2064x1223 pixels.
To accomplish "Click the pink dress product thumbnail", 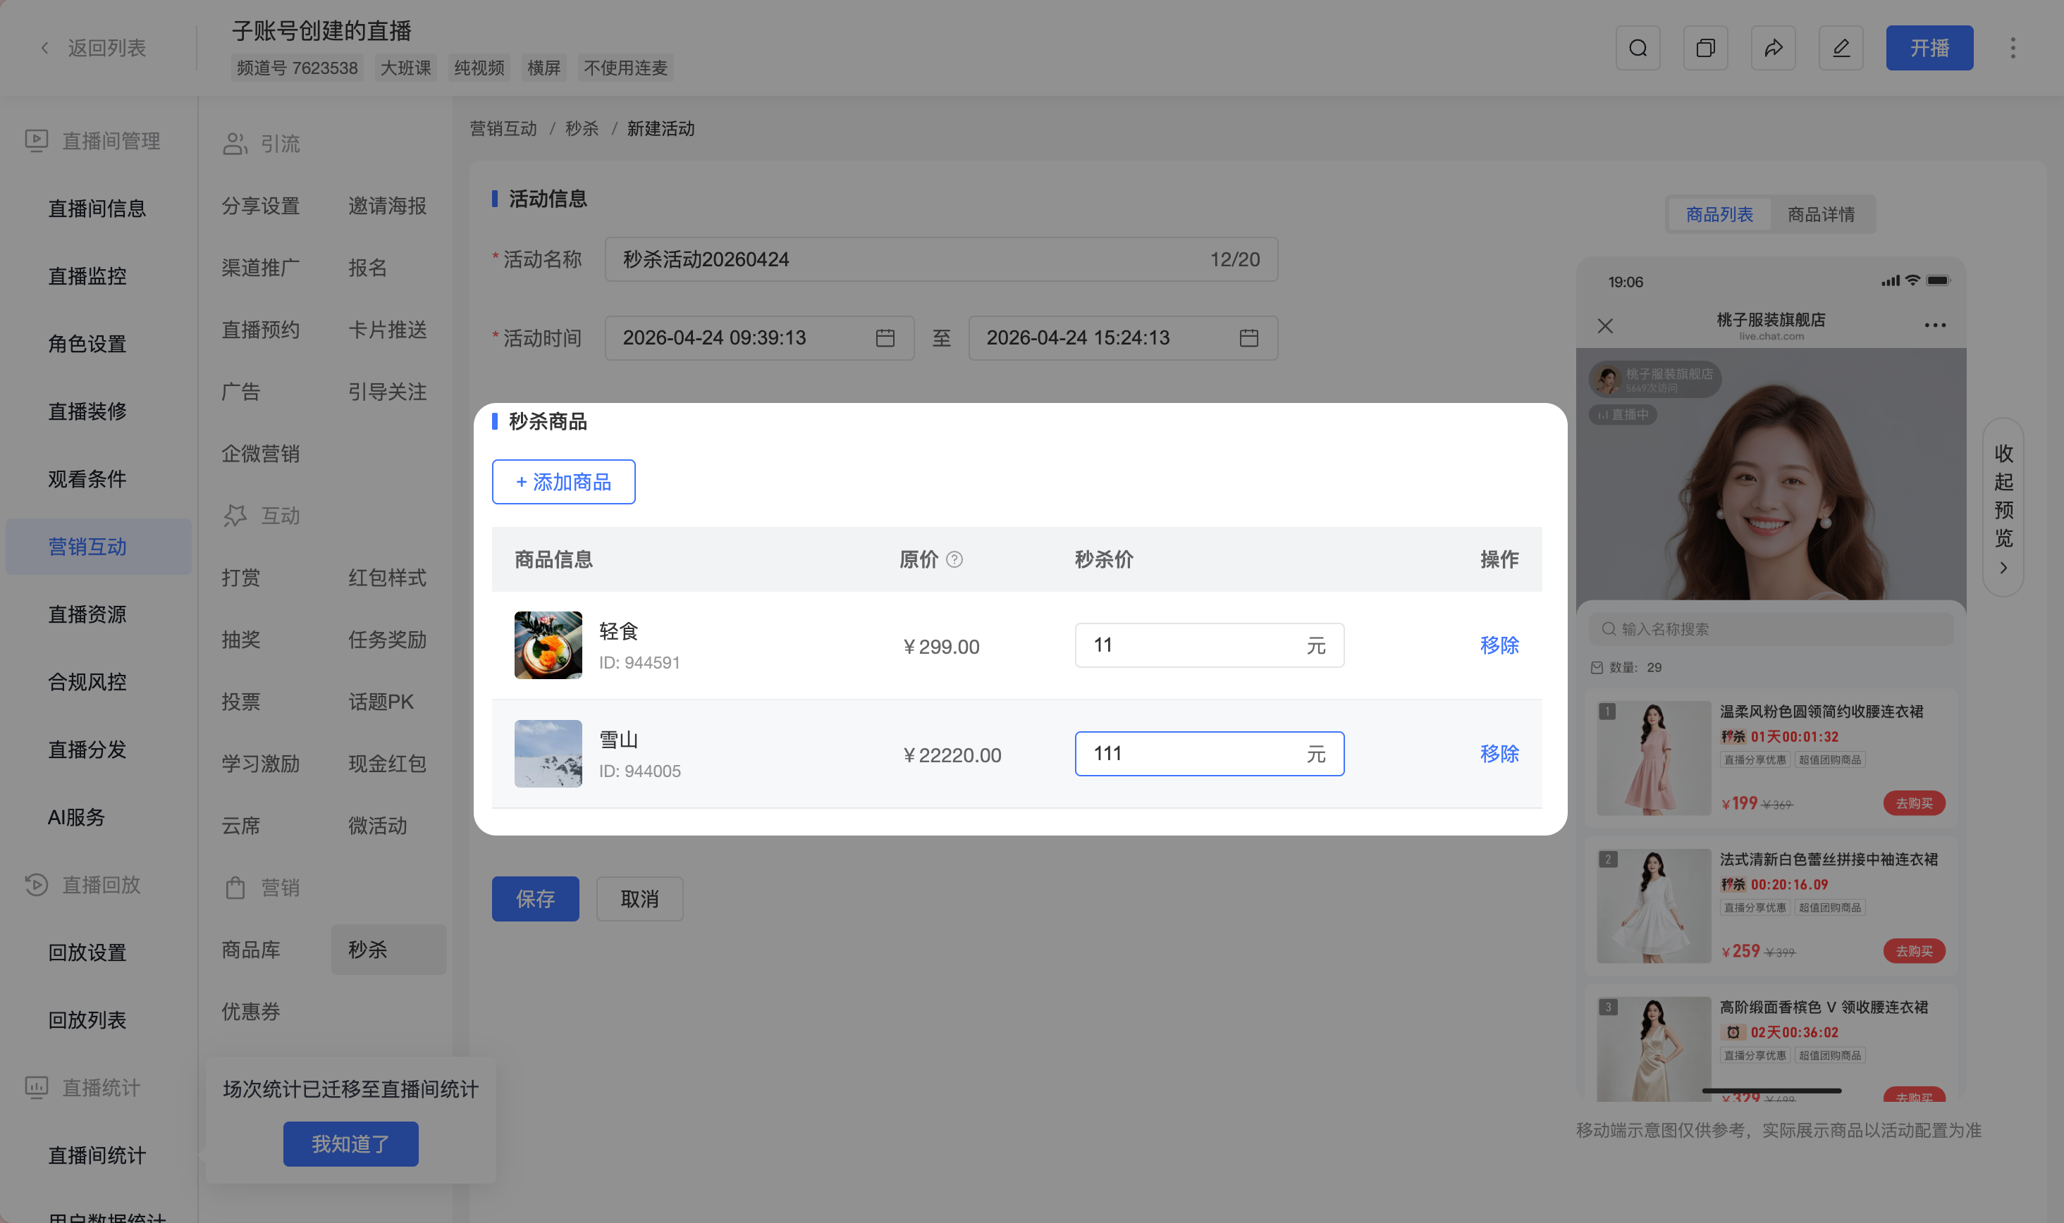I will tap(1653, 758).
